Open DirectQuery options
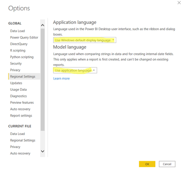Screen dimensions: 181x172 [x=19, y=44]
